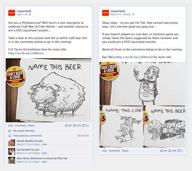Click thumbs-up count icon showing 40

[162, 151]
